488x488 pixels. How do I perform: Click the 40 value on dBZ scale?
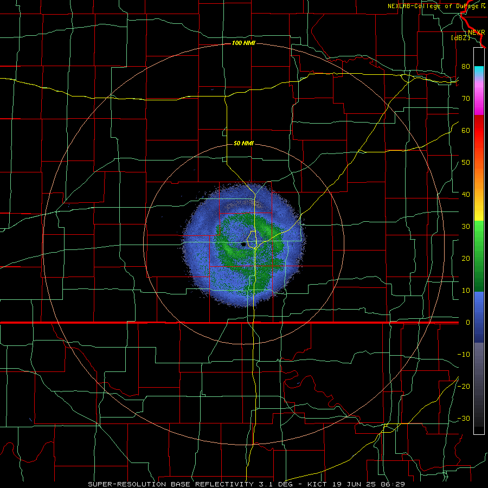point(466,194)
